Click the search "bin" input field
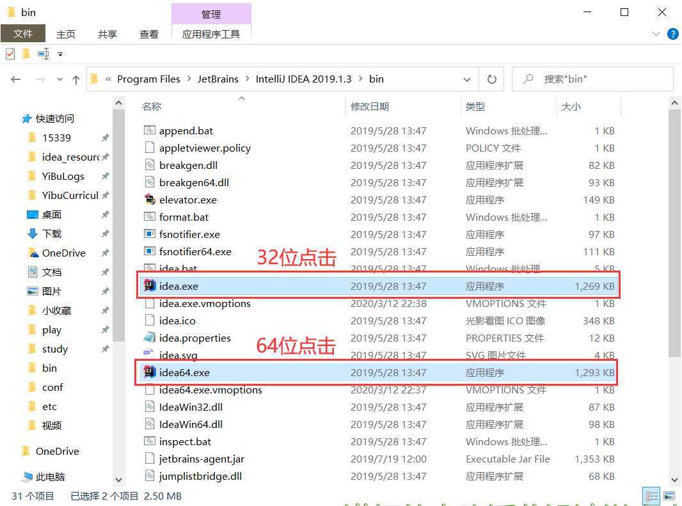 [x=592, y=79]
